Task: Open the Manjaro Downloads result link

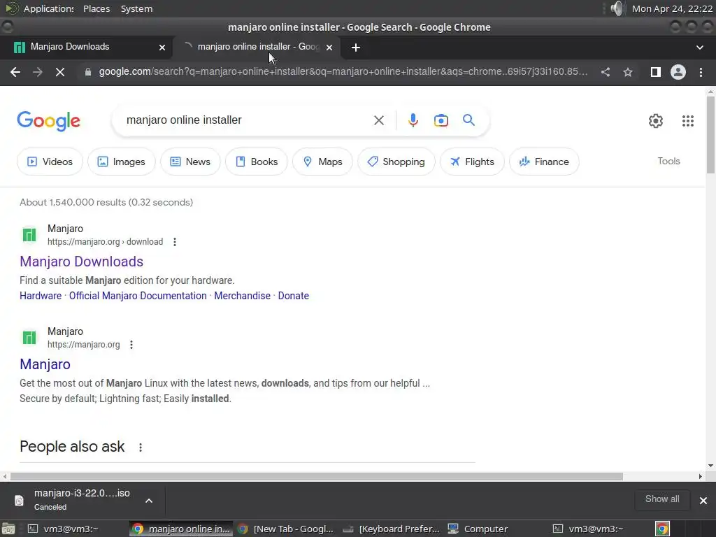Action: tap(81, 262)
